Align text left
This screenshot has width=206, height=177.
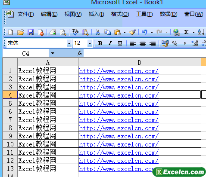[x=133, y=43]
